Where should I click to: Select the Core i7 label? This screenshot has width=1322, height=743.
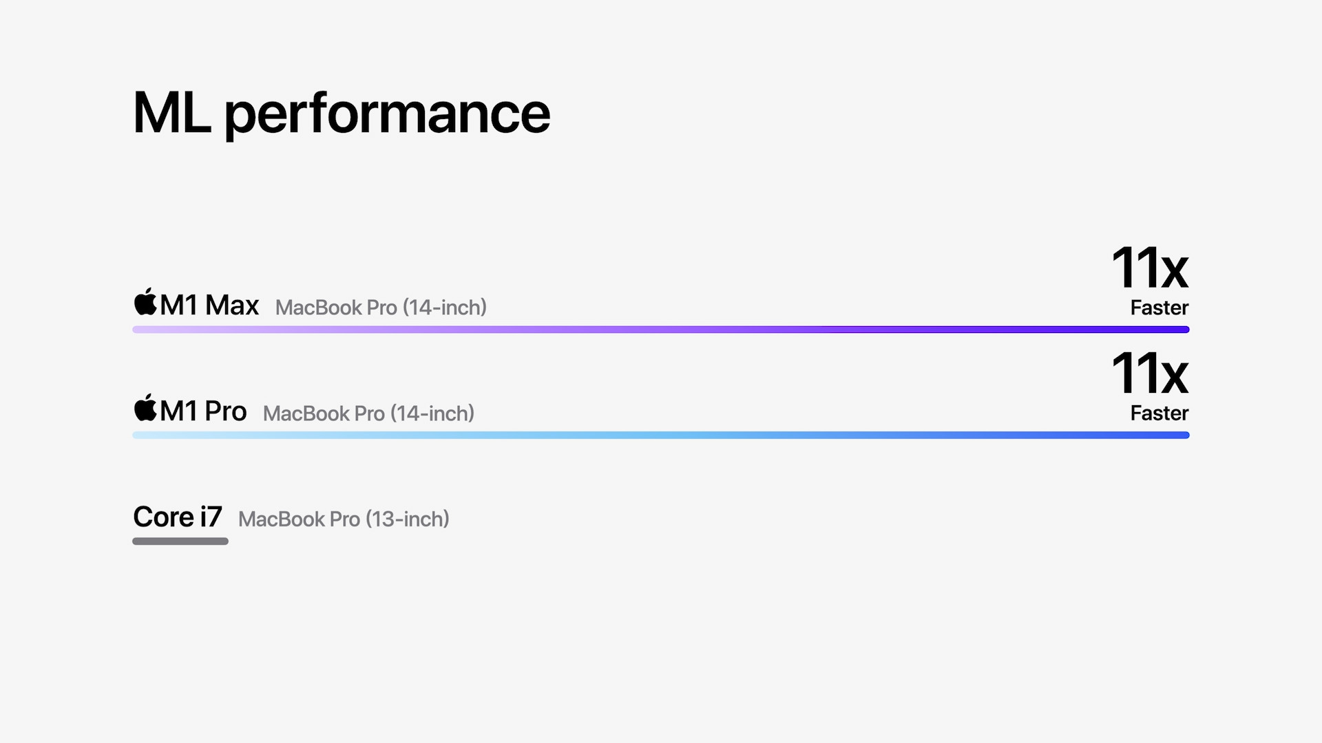click(178, 517)
